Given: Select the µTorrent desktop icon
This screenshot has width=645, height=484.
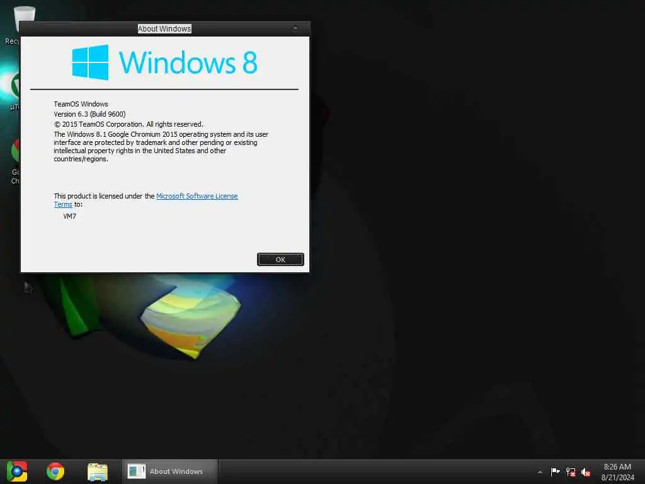Looking at the screenshot, I should 14,91.
